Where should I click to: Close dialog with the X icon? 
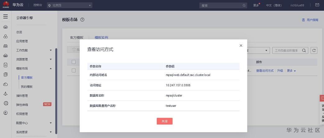(x=241, y=46)
